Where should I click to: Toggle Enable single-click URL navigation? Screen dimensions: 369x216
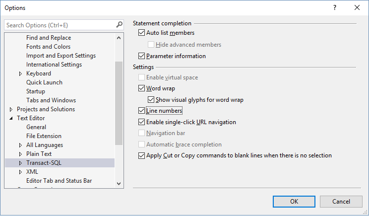(x=142, y=122)
